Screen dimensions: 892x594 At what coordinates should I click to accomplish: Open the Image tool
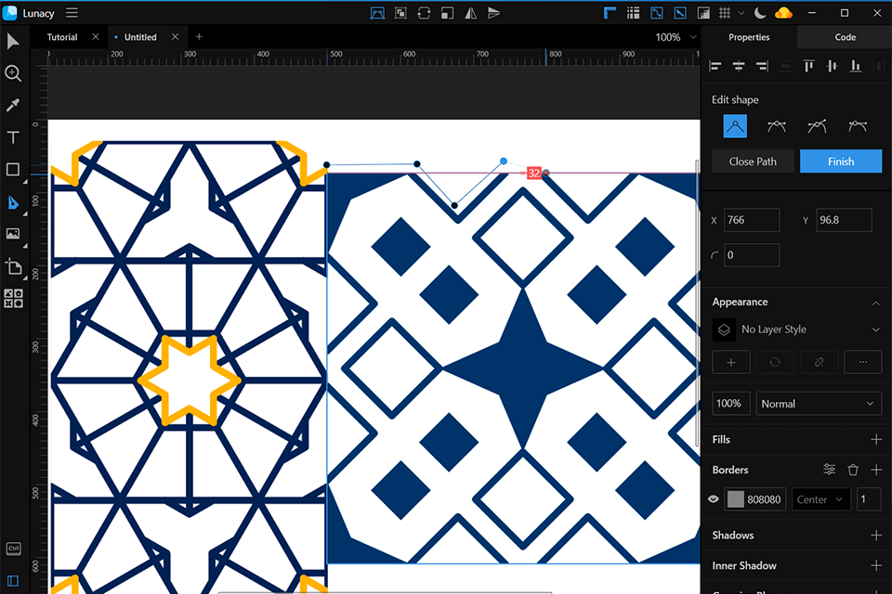tap(13, 234)
